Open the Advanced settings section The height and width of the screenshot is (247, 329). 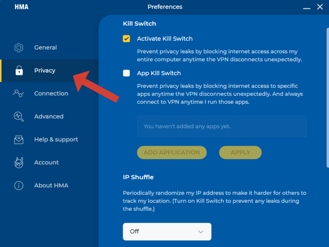49,117
